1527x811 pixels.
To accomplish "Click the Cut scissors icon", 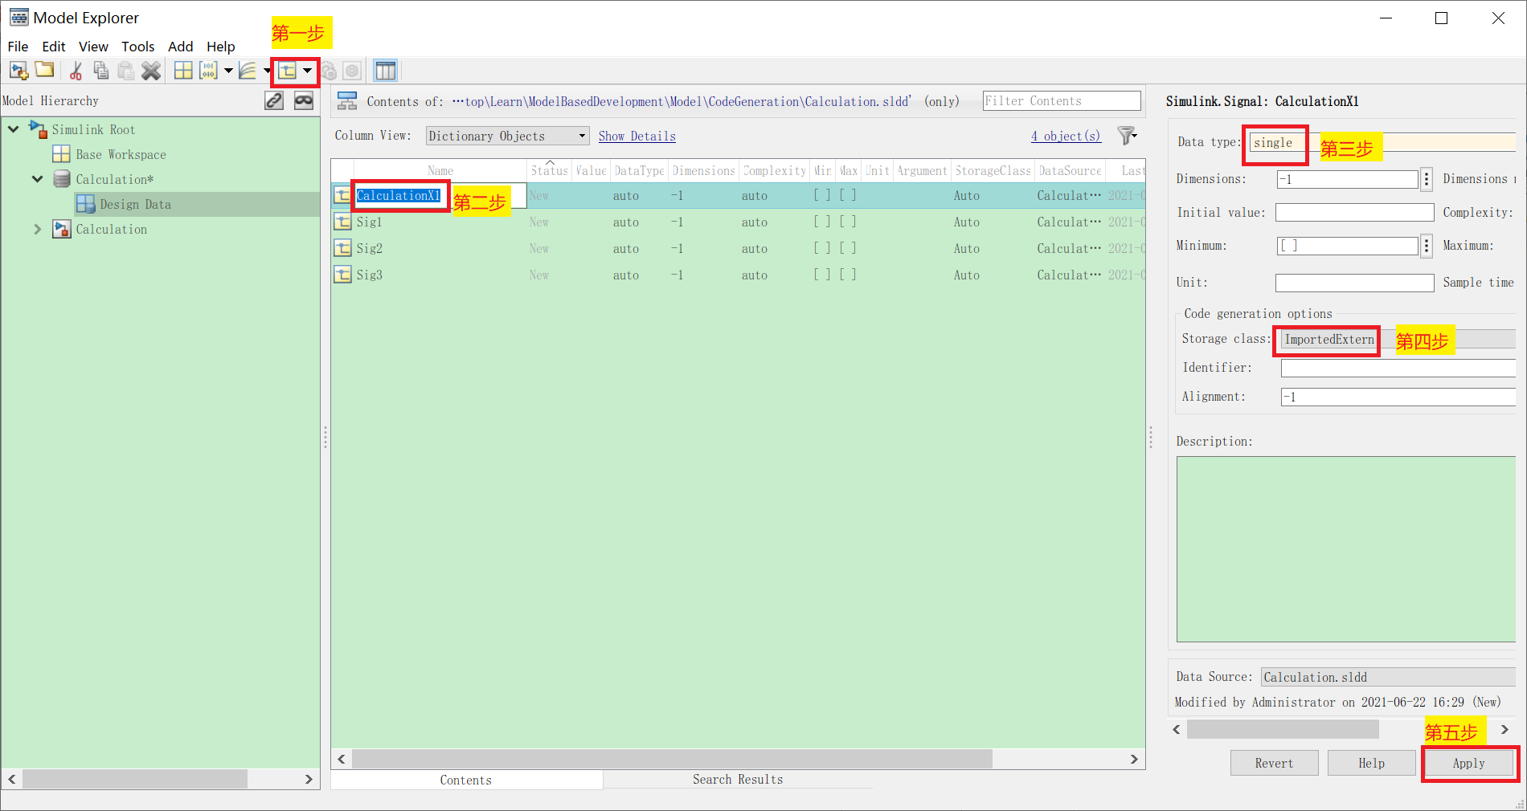I will coord(76,71).
